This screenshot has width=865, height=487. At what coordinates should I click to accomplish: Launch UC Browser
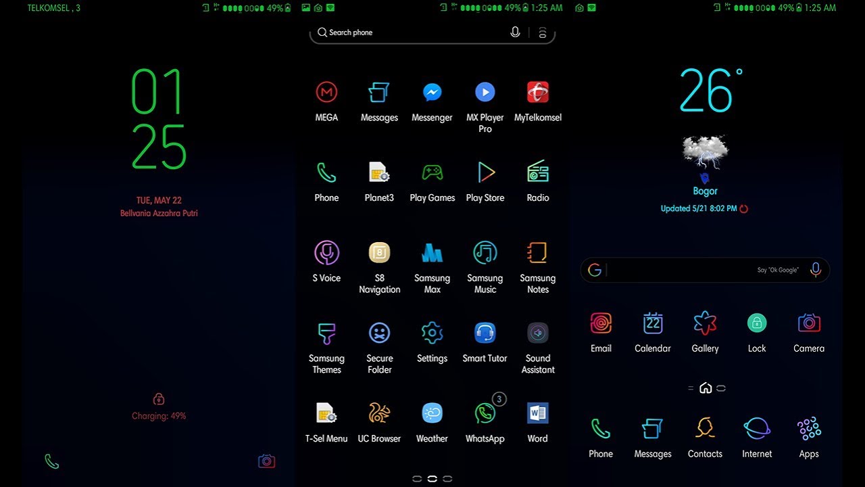(x=379, y=413)
